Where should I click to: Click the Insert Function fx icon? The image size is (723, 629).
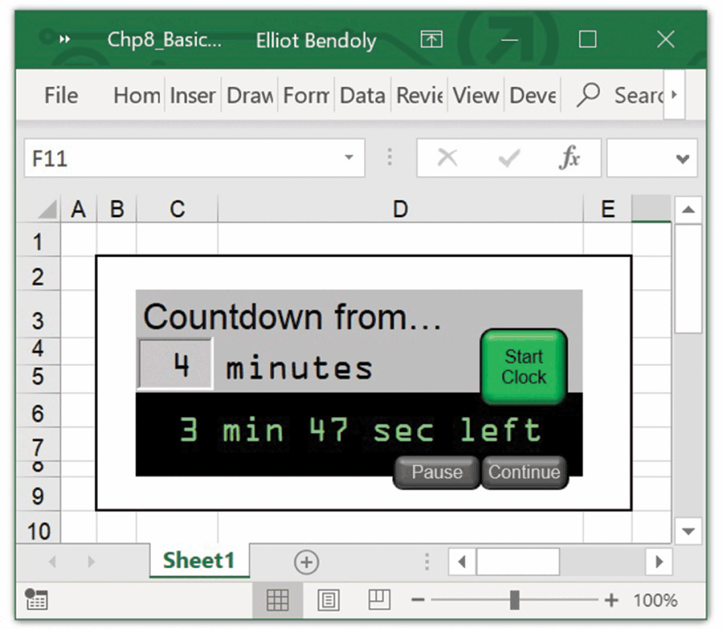coord(569,158)
